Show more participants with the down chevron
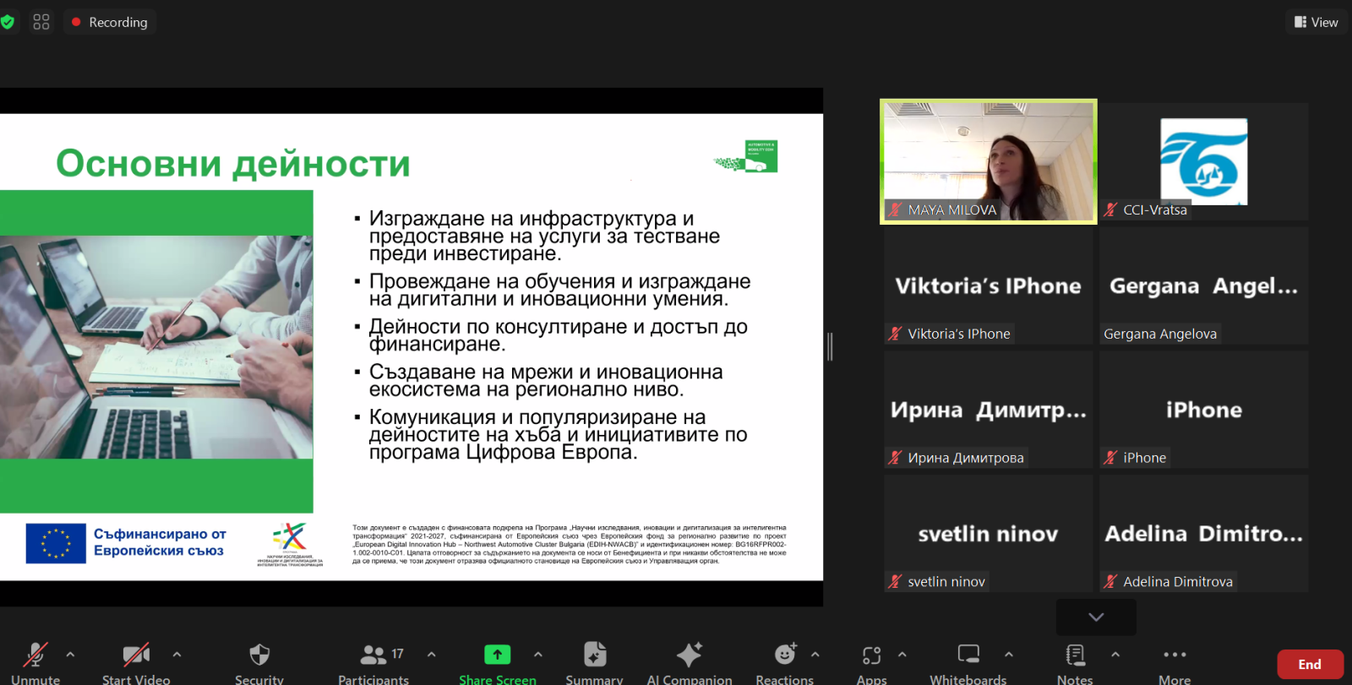Screen dimensions: 1352x685 [x=1096, y=617]
